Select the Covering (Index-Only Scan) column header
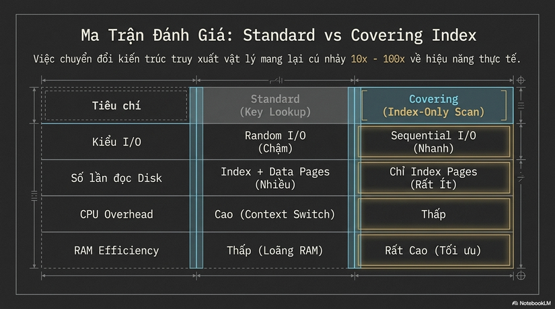 point(434,105)
